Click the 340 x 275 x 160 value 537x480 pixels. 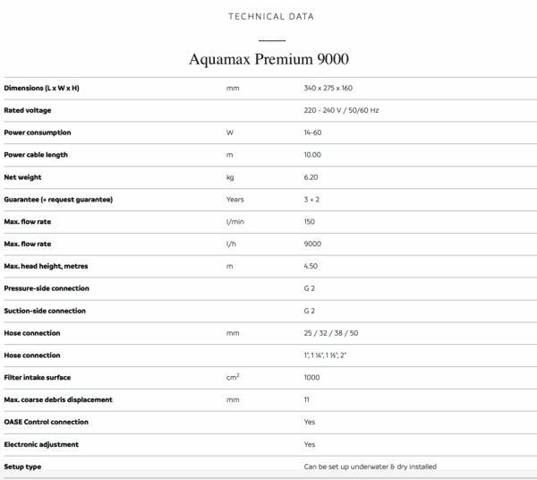pos(328,88)
